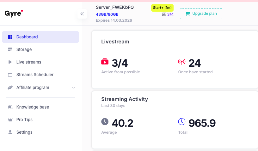The width and height of the screenshot is (258, 151).
Task: Select Streams Scheduler in sidebar
Action: click(35, 75)
